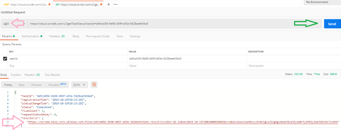Image resolution: width=341 pixels, height=130 pixels.
Task: Select the Pretty view
Action: (8, 85)
